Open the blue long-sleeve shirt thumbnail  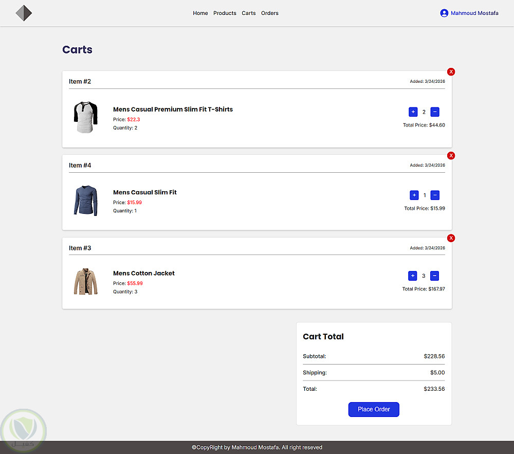click(85, 201)
